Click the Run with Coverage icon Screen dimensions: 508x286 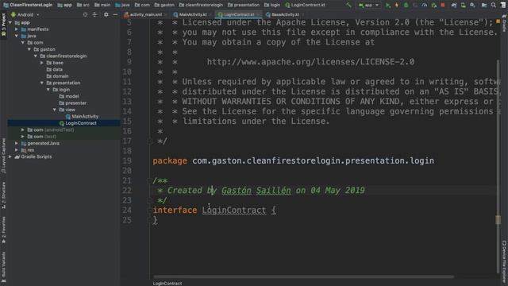click(415, 6)
